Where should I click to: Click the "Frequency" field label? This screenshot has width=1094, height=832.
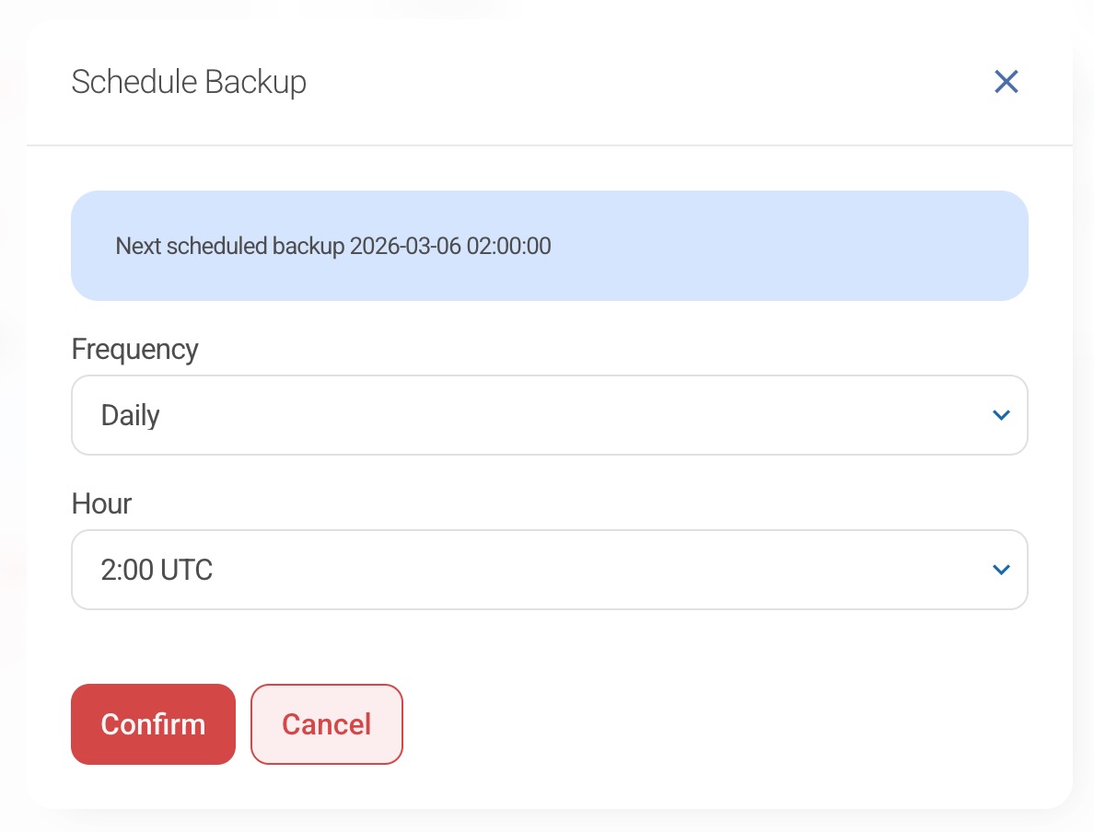coord(134,350)
